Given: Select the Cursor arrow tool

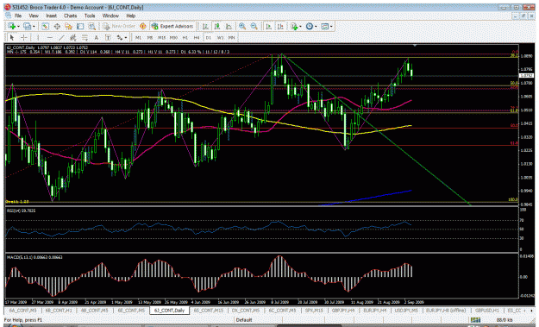Looking at the screenshot, I should (x=12, y=37).
